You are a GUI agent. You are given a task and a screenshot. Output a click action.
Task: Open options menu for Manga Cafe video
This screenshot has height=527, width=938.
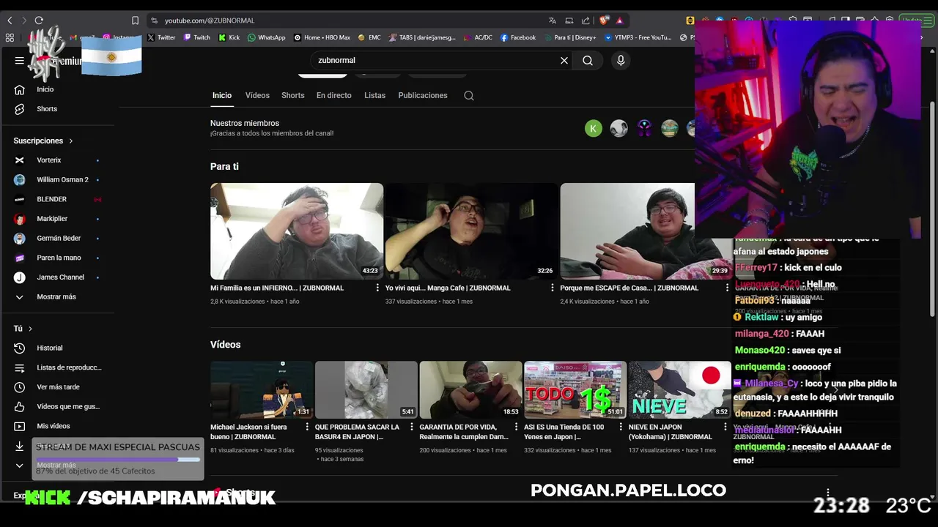tap(553, 288)
